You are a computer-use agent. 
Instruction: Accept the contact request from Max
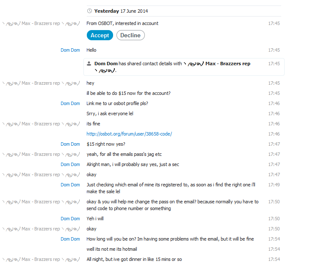[100, 35]
